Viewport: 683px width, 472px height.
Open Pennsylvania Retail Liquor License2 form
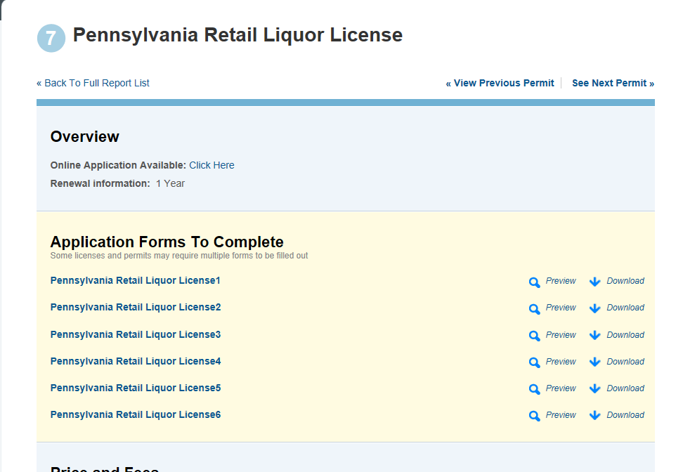click(135, 307)
